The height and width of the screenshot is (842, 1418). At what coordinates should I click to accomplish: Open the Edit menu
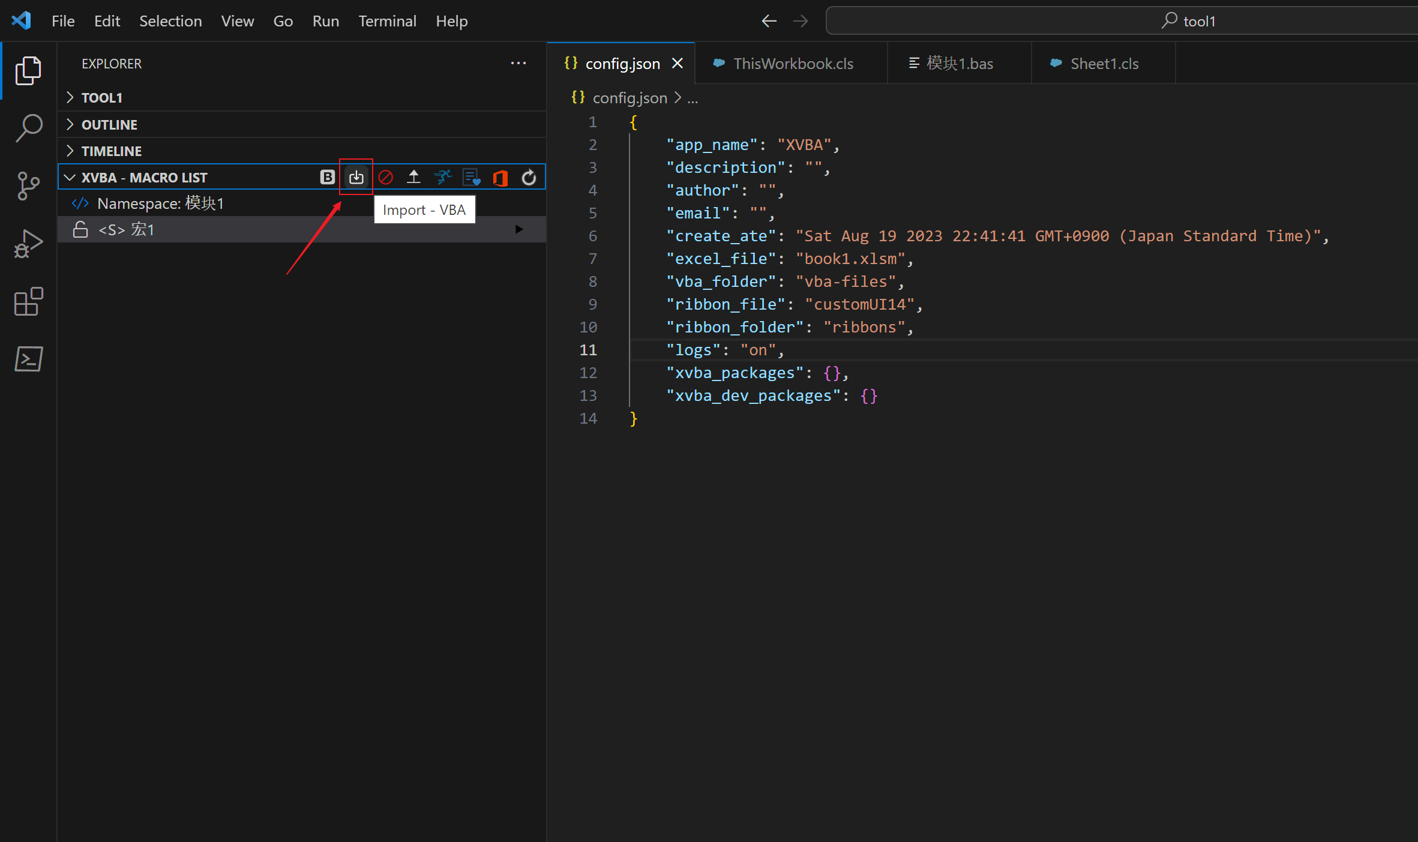click(107, 21)
